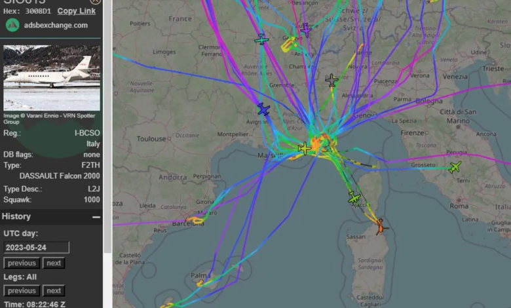Click the Poitiers label on the map
Screen dimensions: 511x308
click(x=140, y=24)
